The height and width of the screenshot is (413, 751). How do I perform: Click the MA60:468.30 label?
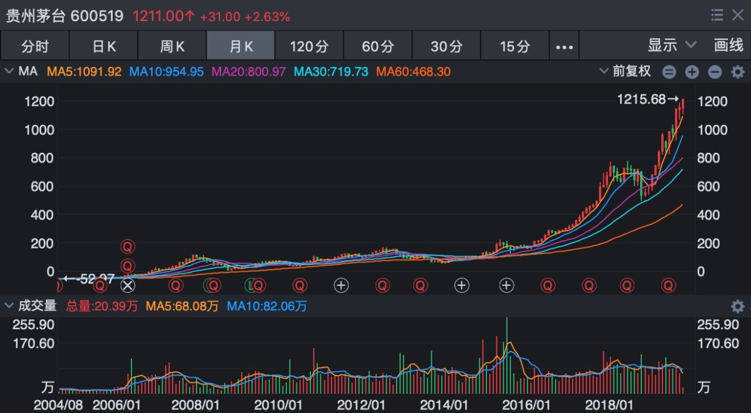[413, 72]
